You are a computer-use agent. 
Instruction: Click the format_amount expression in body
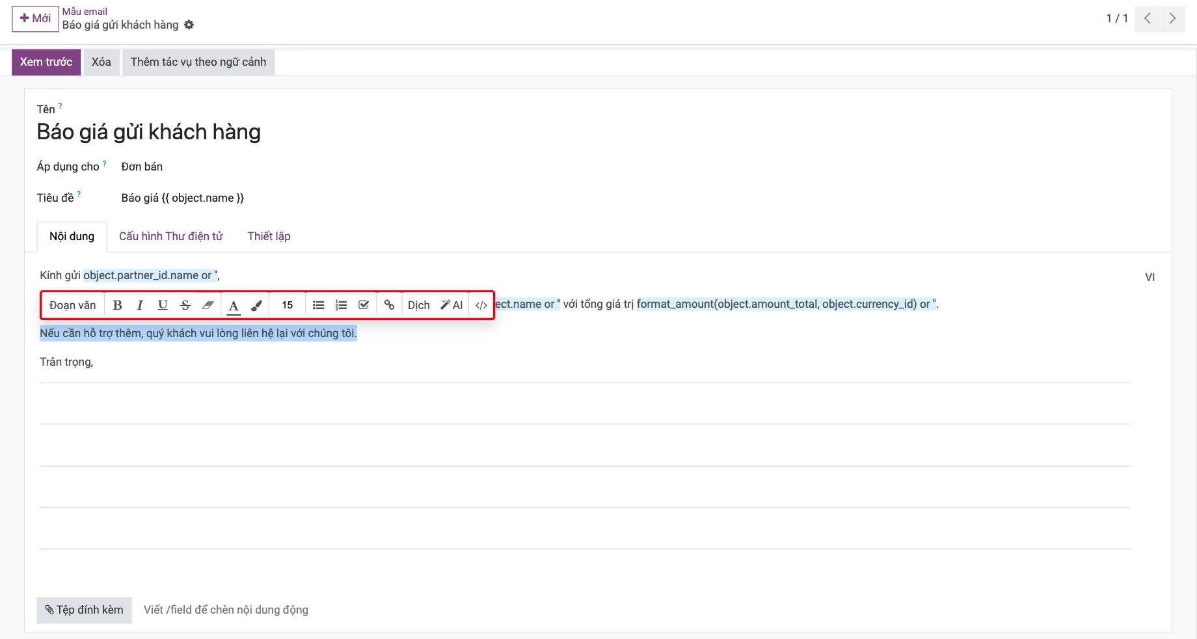[x=786, y=304]
